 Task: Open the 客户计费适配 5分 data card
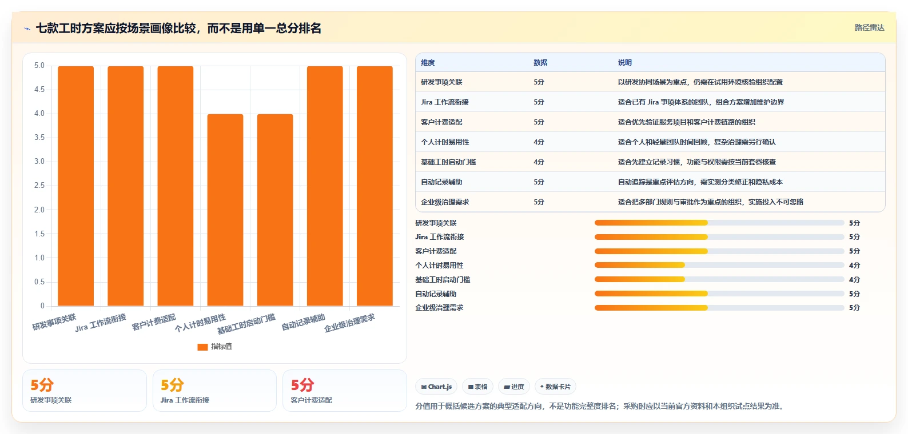pos(345,391)
